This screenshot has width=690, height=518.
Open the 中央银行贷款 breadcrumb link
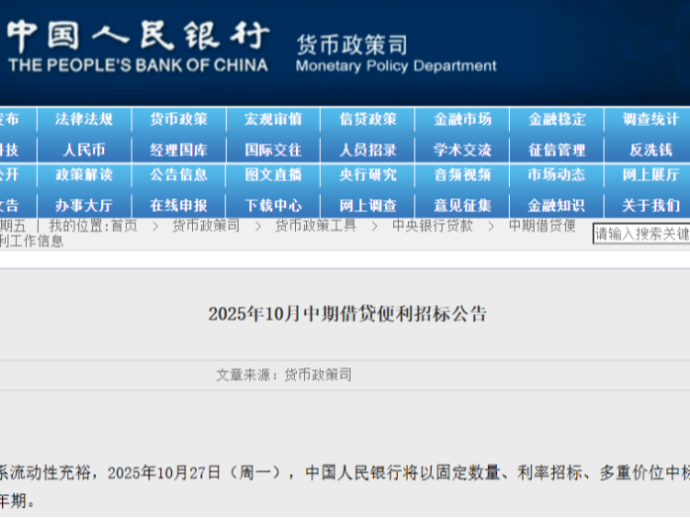click(x=432, y=226)
